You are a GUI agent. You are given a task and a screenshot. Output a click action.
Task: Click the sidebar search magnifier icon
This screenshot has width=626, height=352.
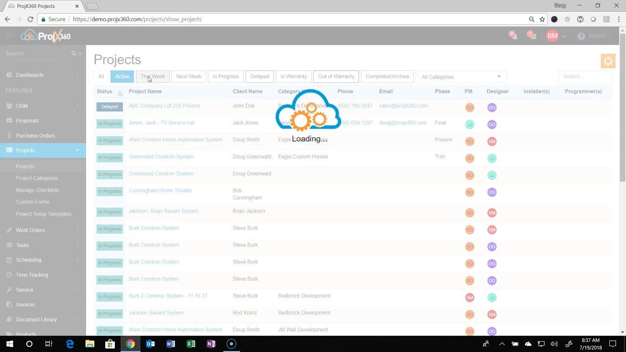pyautogui.click(x=74, y=53)
